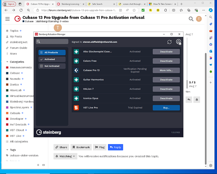Open the Watching notification dropdown
Screen dimensions: 217x174
[x=65, y=156]
